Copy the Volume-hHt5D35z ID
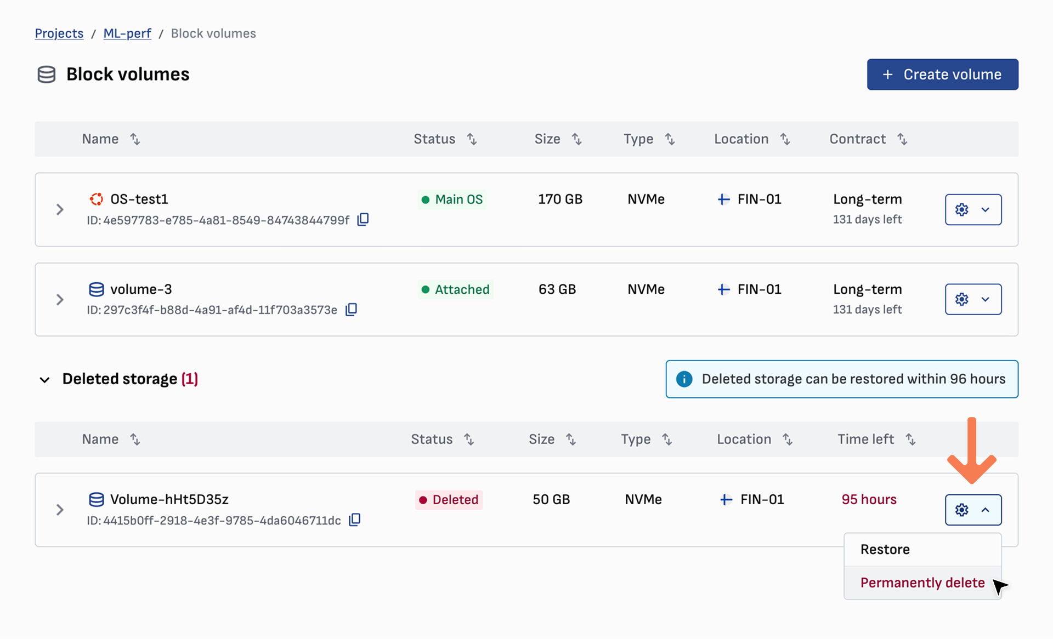 [x=355, y=520]
